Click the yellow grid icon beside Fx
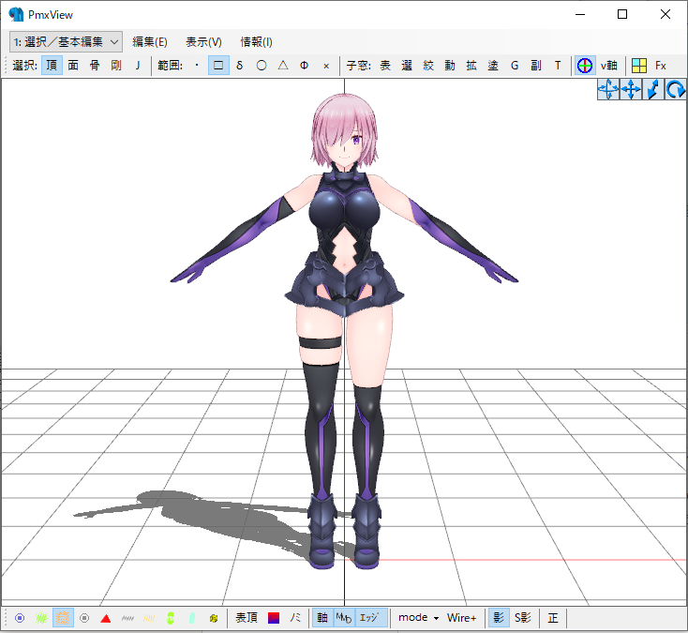Screen dimensions: 688x633 (638, 66)
